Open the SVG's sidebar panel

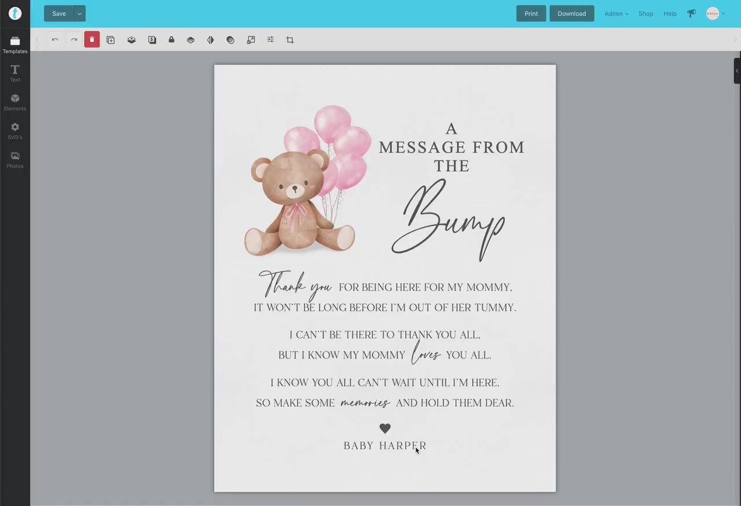(15, 131)
